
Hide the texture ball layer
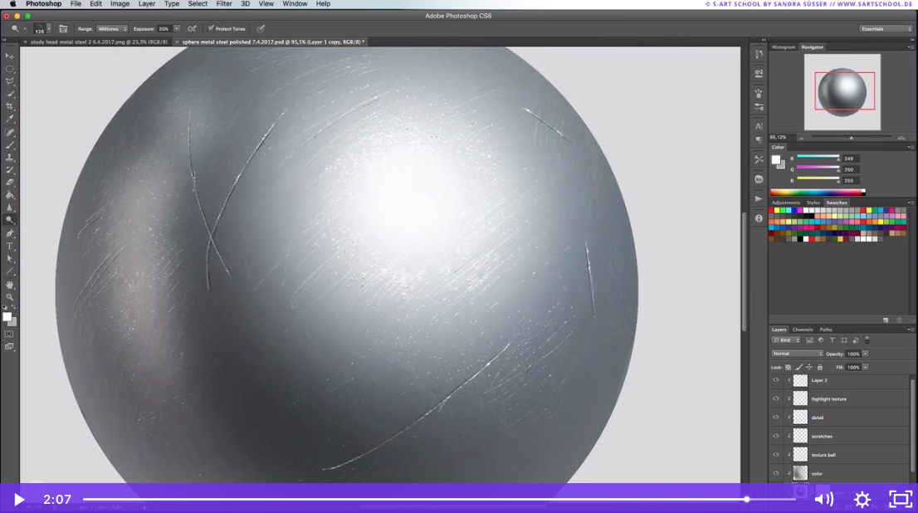776,454
